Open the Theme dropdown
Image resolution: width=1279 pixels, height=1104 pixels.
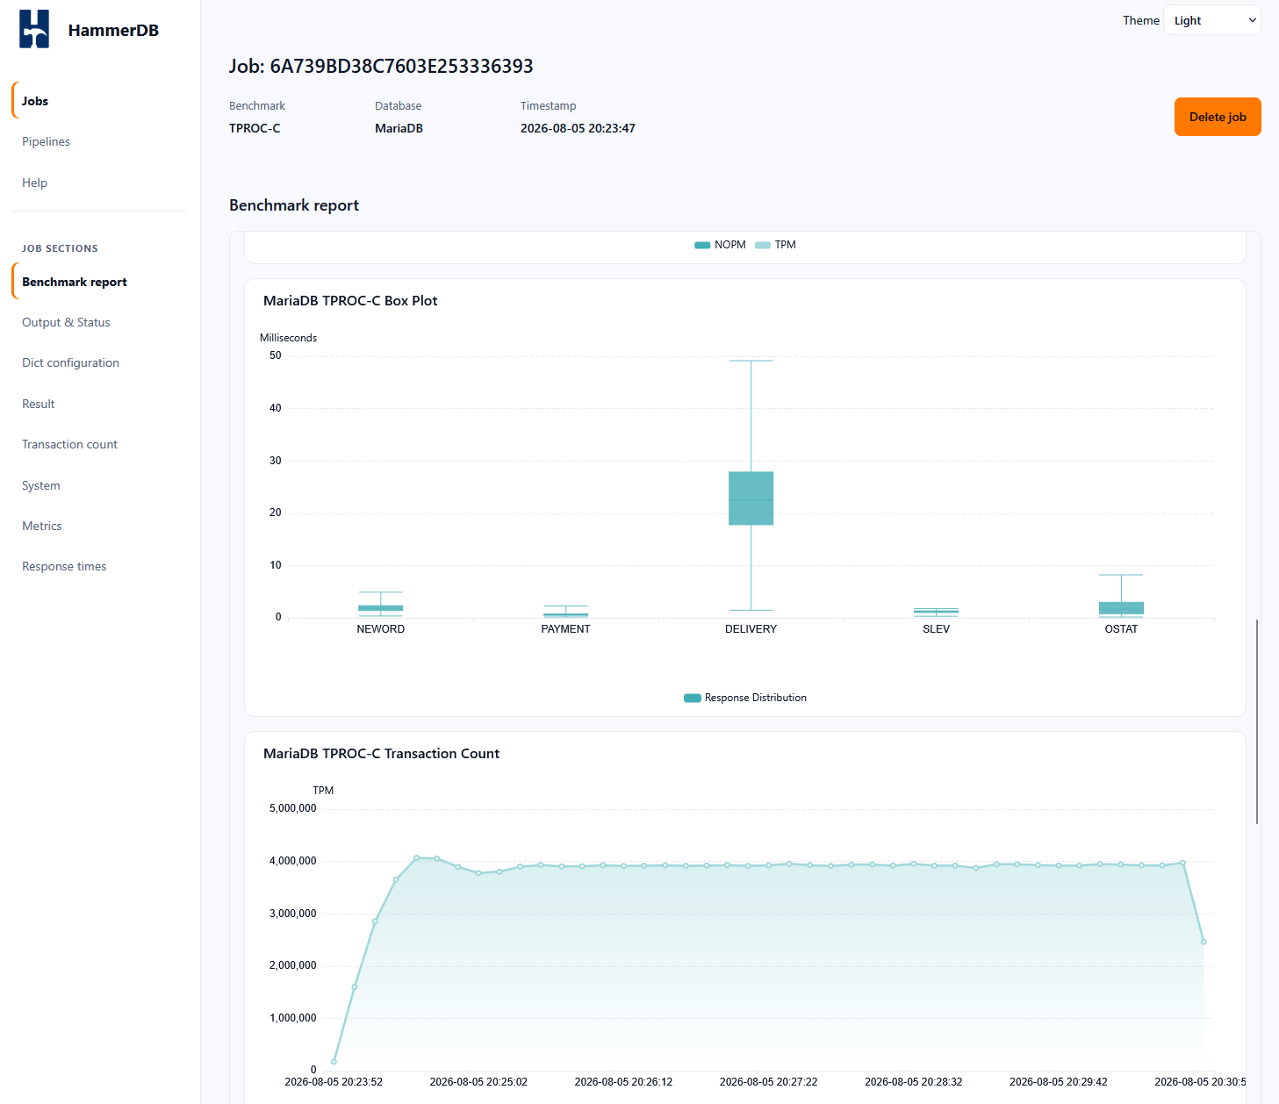1211,20
